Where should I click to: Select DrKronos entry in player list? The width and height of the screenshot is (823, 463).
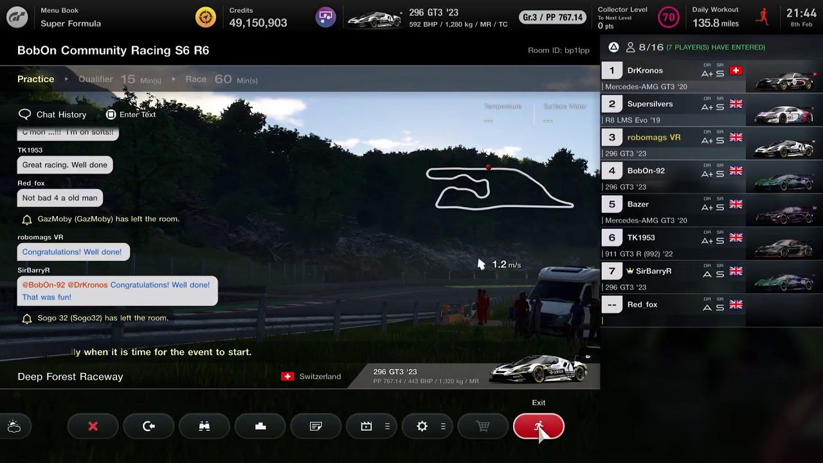712,77
